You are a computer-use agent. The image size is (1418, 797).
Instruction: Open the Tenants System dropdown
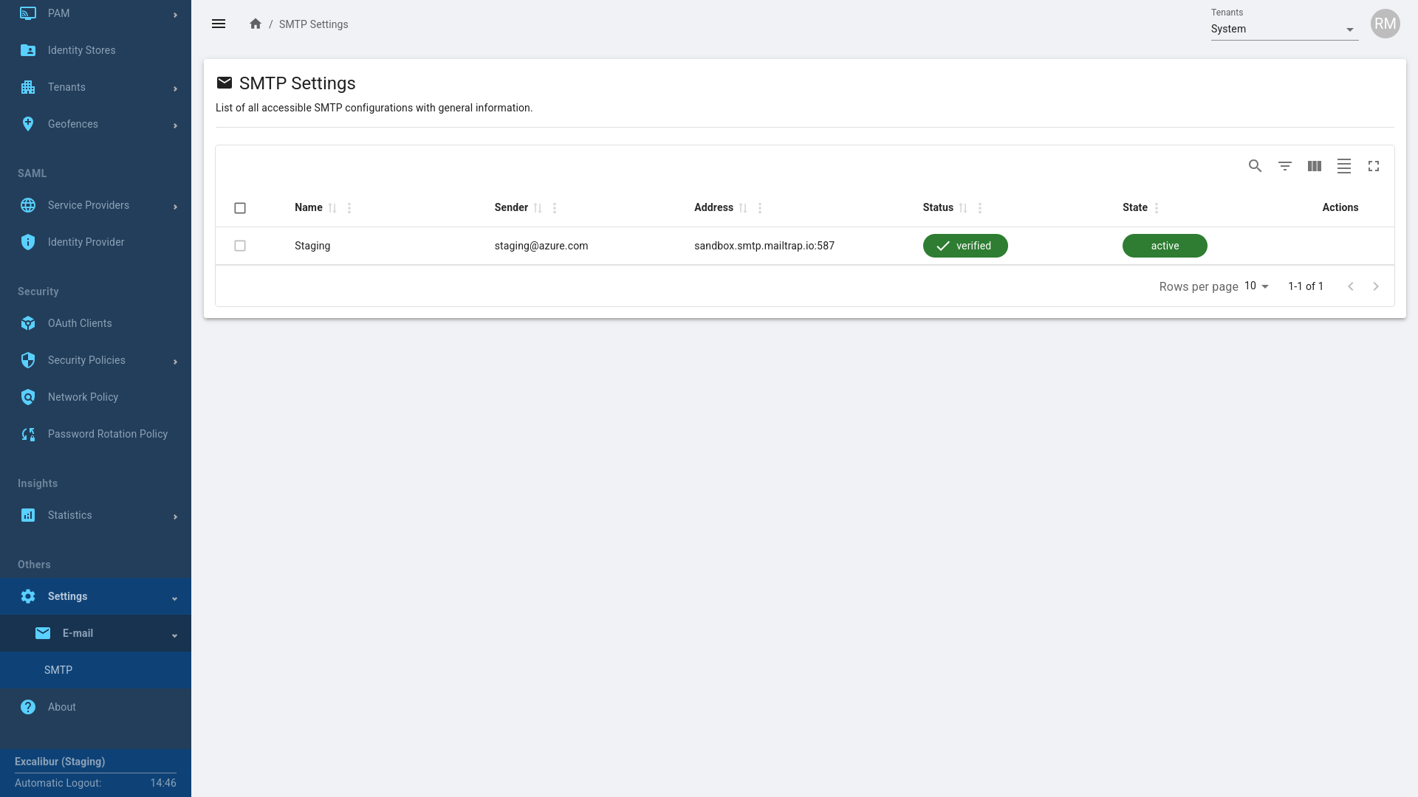point(1284,30)
